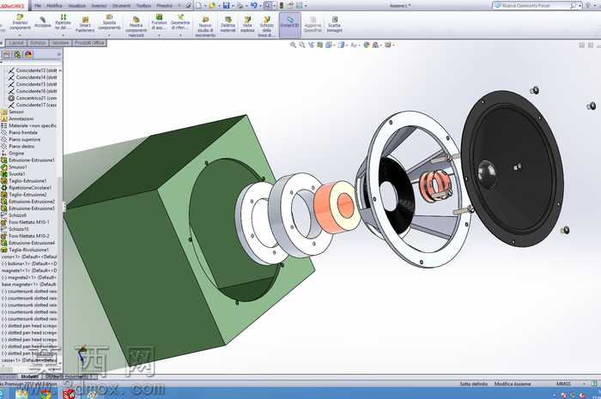The height and width of the screenshot is (399, 601).
Task: Select Origine in feature tree
Action: tap(13, 154)
